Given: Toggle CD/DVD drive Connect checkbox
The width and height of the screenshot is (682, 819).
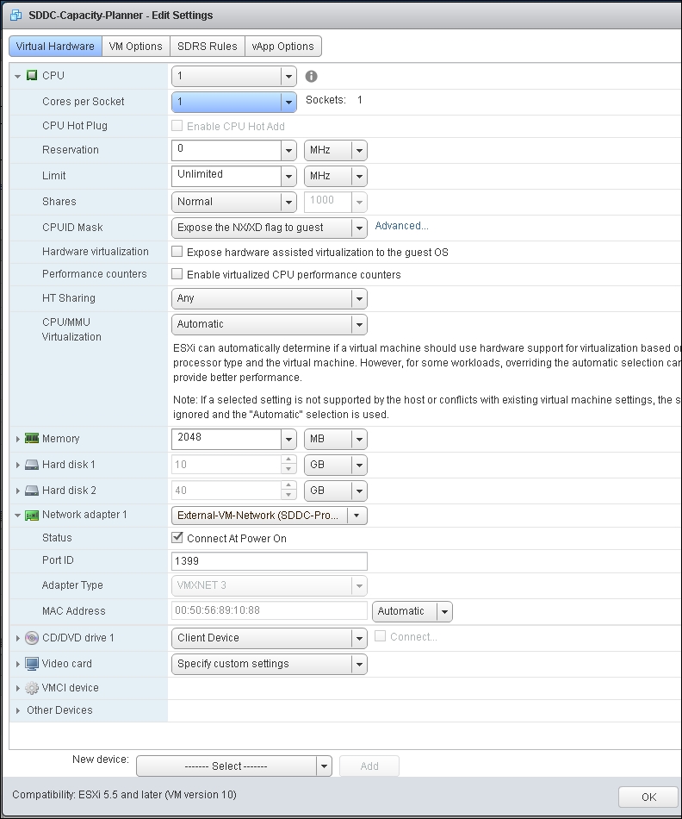Looking at the screenshot, I should 381,636.
